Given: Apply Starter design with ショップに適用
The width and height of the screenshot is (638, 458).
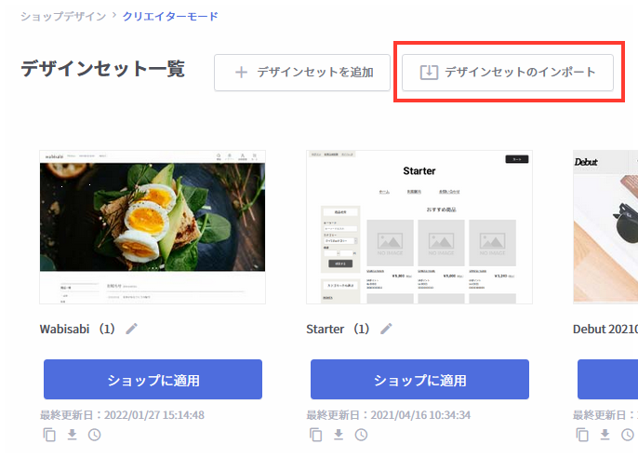Looking at the screenshot, I should (x=419, y=380).
